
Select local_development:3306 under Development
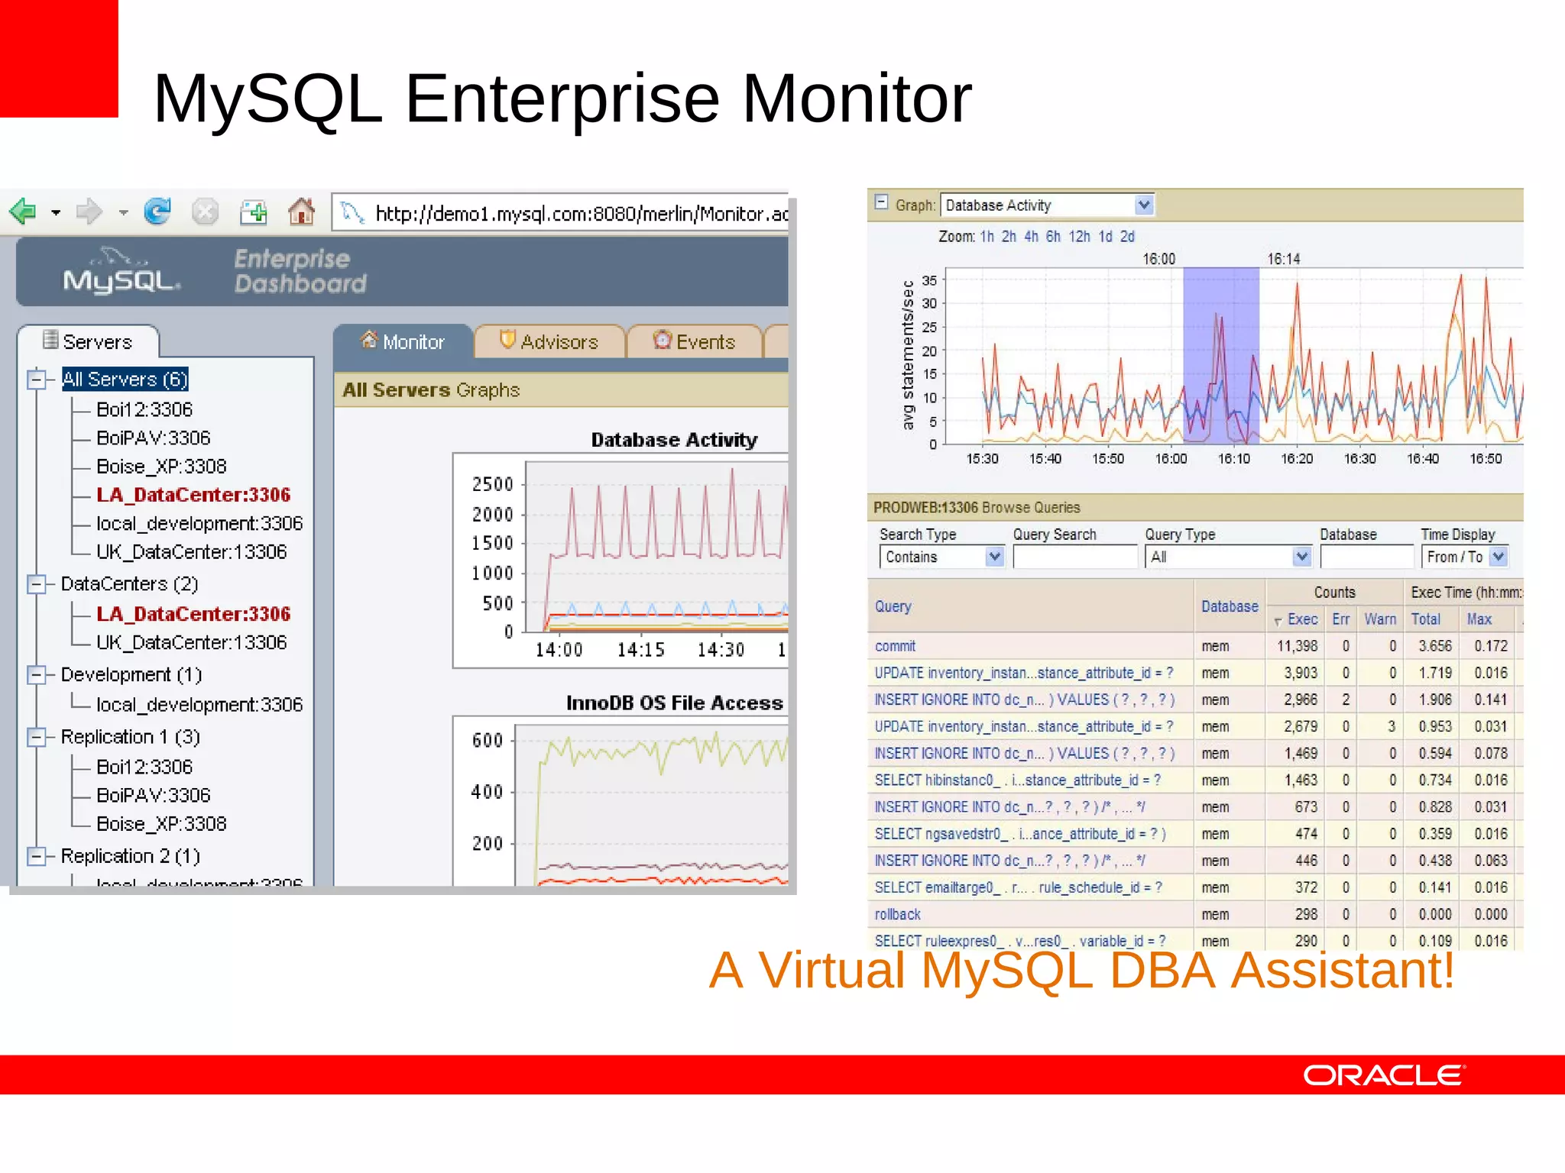click(x=199, y=704)
